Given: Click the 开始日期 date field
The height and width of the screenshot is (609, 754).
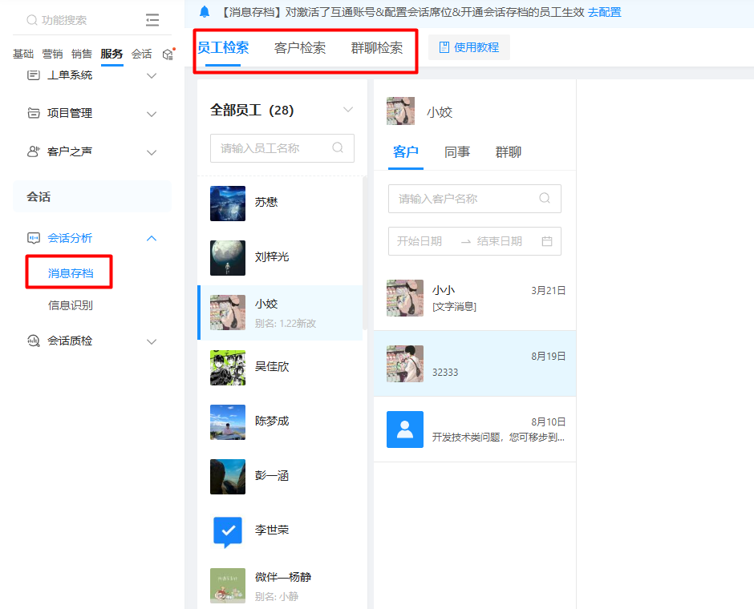Looking at the screenshot, I should (x=420, y=241).
